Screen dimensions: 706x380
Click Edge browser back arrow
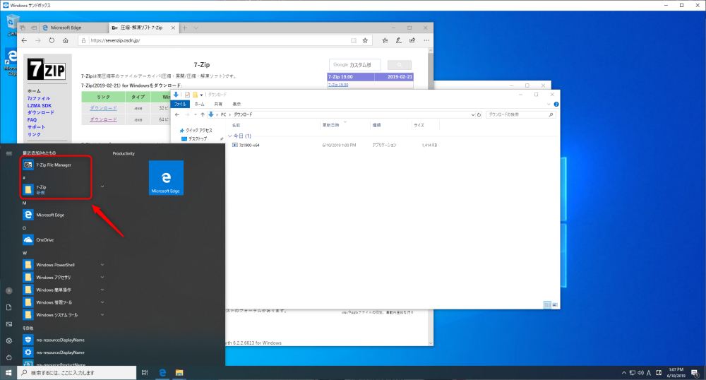coord(24,40)
